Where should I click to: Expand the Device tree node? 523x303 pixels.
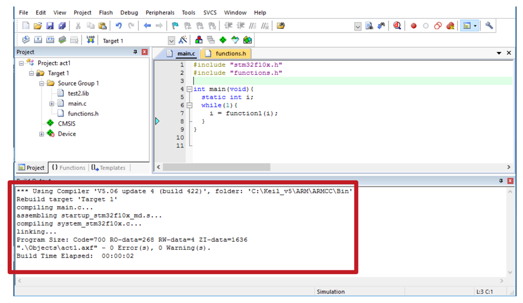click(42, 134)
